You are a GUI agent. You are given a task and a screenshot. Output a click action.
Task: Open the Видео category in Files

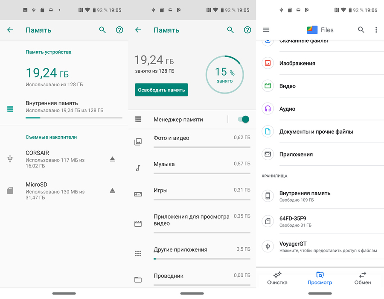tap(320, 86)
